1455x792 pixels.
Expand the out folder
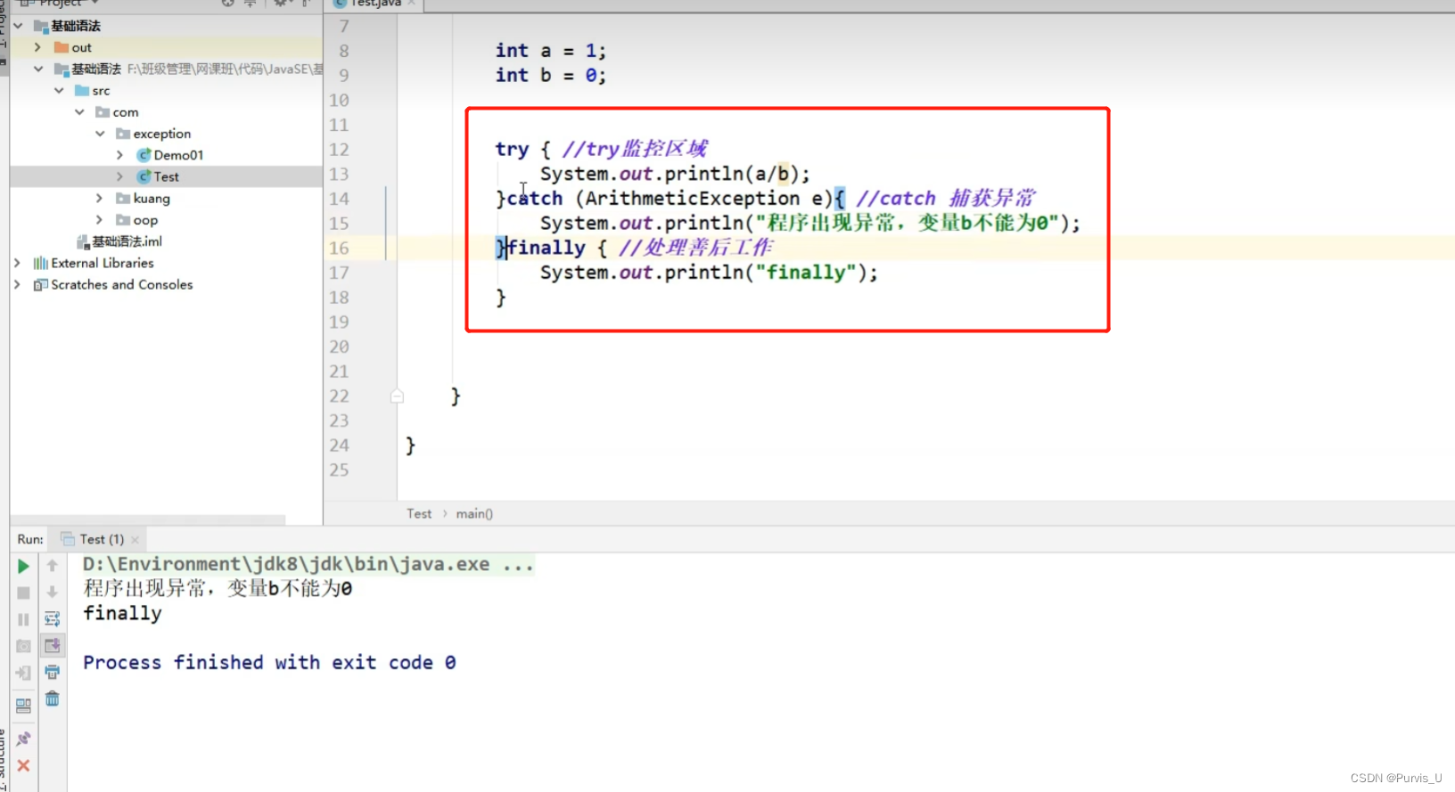coord(37,47)
